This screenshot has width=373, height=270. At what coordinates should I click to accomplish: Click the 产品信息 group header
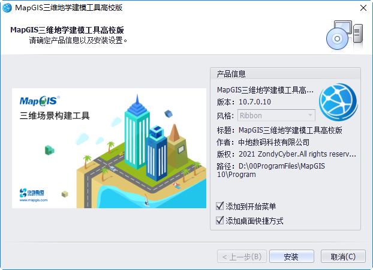pos(231,74)
